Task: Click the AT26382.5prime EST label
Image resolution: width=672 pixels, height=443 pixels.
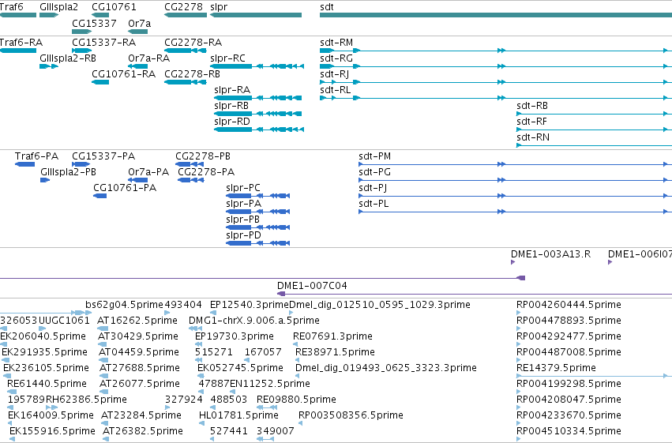Action: tap(143, 432)
